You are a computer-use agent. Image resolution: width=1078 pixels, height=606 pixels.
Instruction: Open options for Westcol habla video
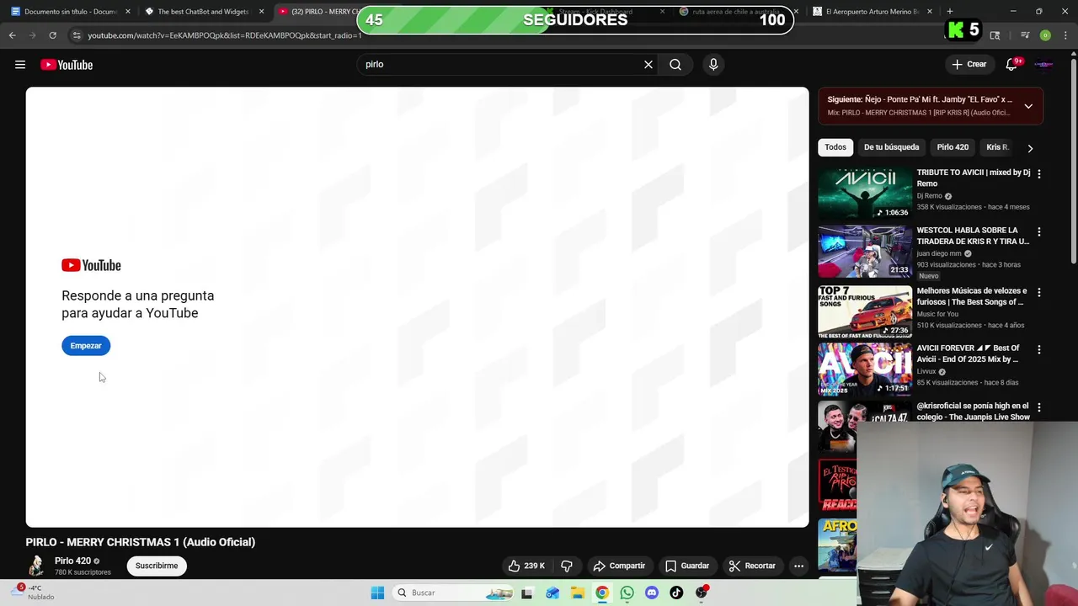pyautogui.click(x=1038, y=231)
